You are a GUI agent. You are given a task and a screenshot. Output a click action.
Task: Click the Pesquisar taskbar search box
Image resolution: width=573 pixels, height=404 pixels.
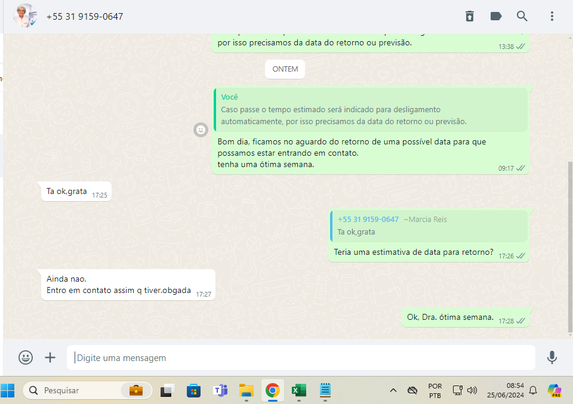click(x=88, y=390)
